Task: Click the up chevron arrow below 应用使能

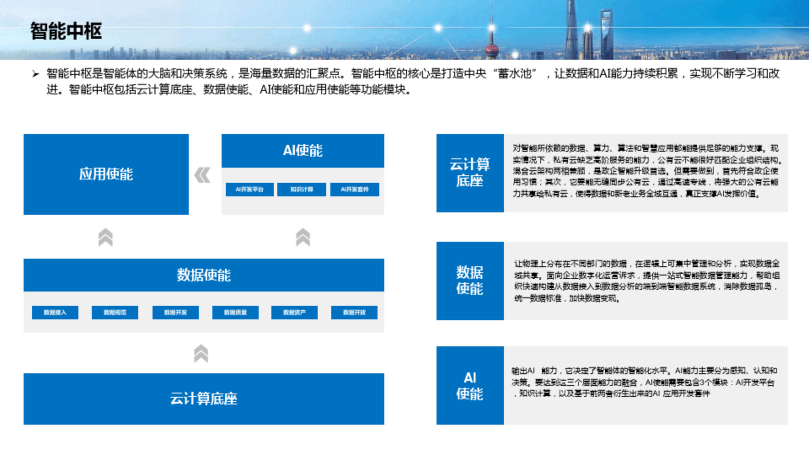Action: [105, 237]
